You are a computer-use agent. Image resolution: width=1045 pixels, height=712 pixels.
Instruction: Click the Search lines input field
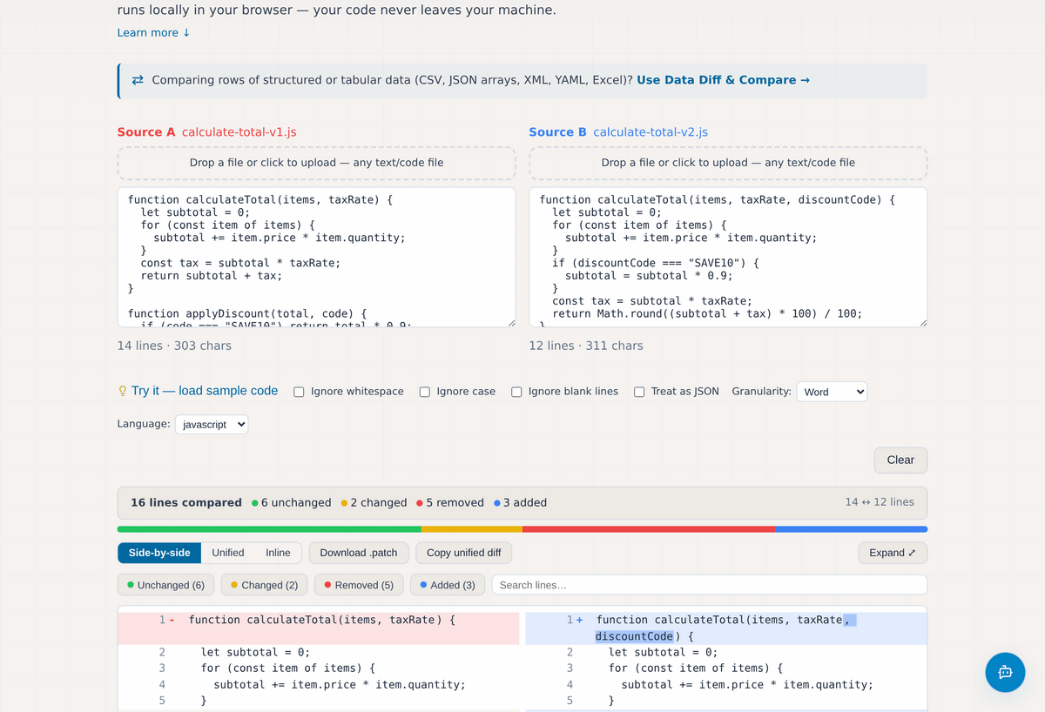tap(710, 585)
